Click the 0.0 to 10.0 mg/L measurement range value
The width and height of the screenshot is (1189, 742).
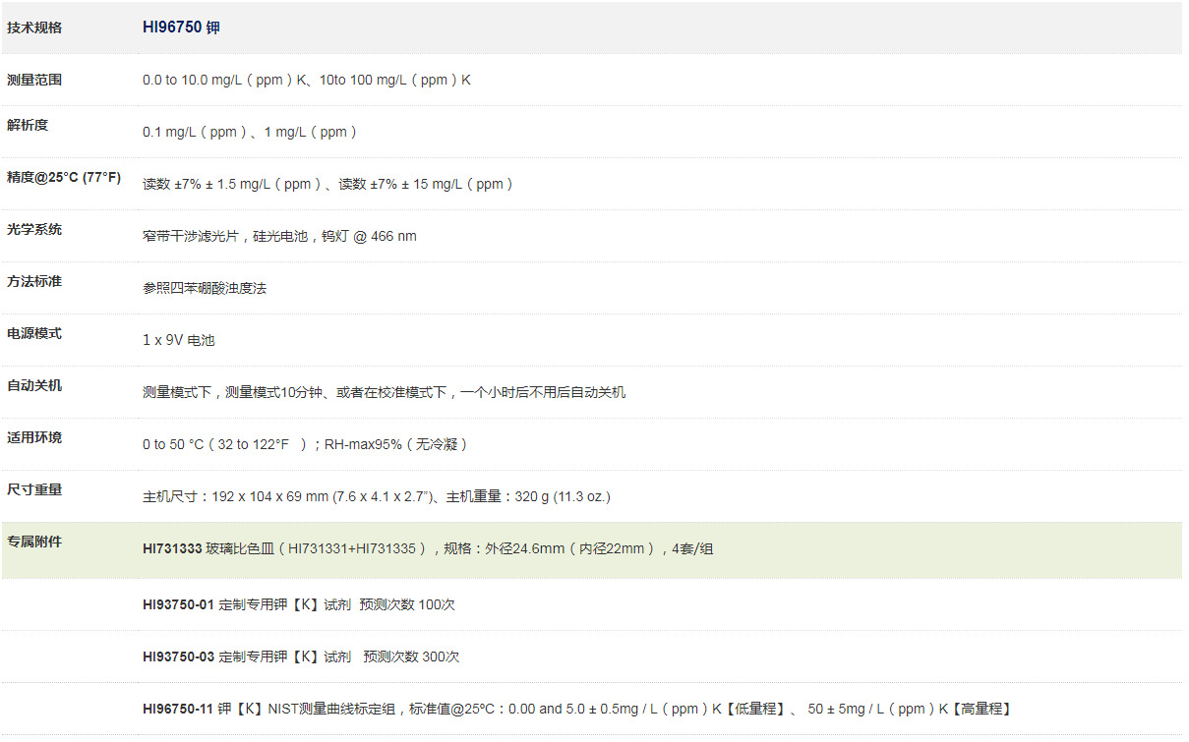click(307, 81)
